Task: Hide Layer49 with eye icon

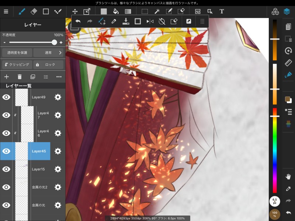Action: point(6,97)
